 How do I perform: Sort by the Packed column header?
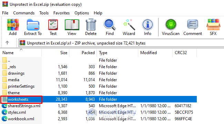[x=83, y=53]
